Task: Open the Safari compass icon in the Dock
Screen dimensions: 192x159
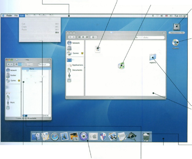Action: tap(55, 136)
